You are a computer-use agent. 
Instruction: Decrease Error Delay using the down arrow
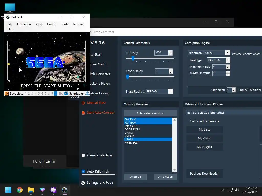[x=170, y=72]
